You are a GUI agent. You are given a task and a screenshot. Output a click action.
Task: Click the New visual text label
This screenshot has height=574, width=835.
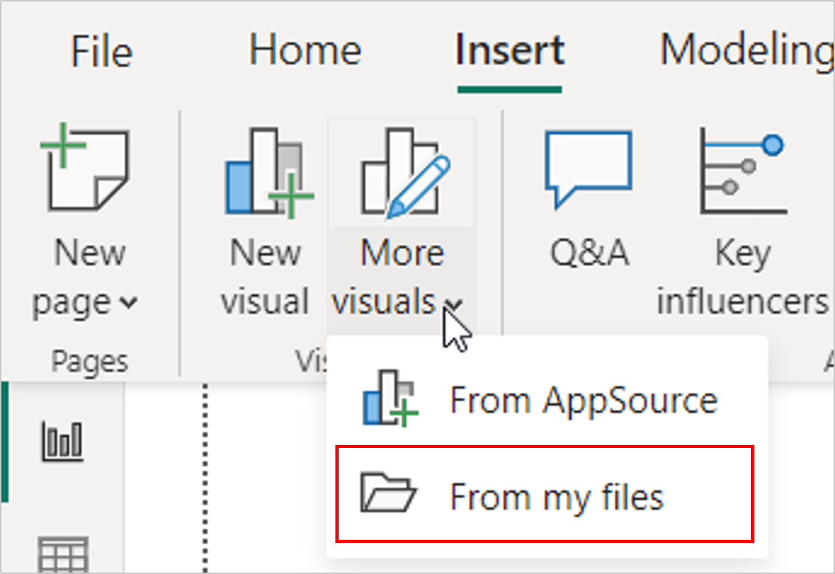266,278
